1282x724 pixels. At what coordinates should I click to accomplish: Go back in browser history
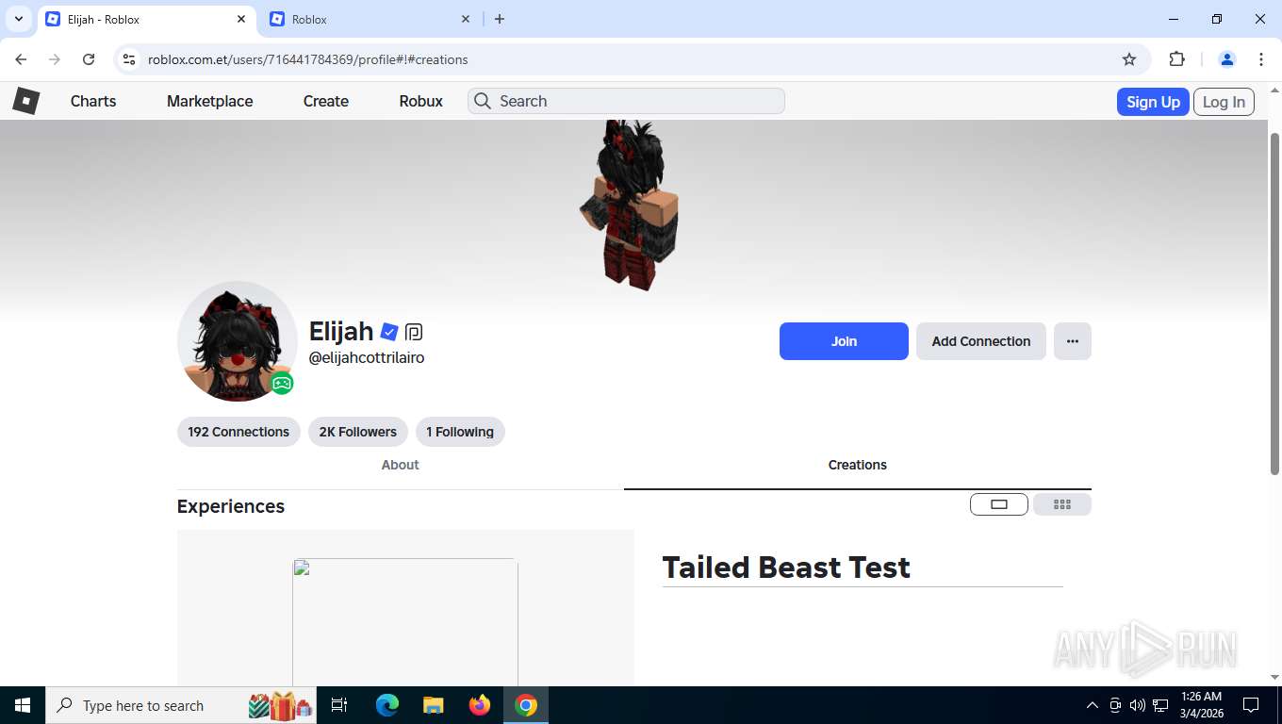pos(21,59)
